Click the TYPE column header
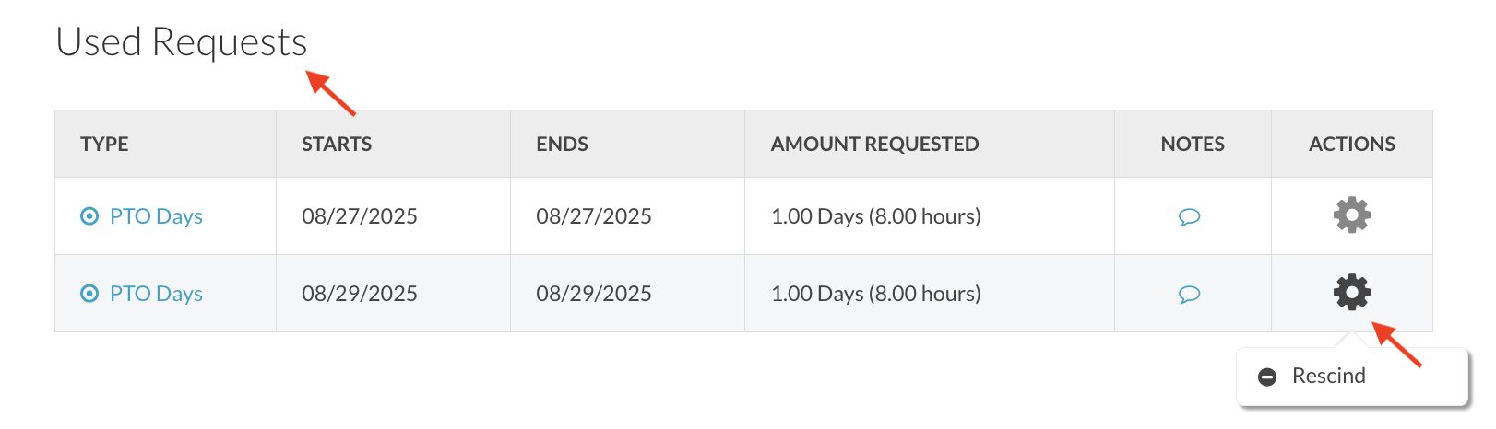The image size is (1496, 429). pos(104,144)
